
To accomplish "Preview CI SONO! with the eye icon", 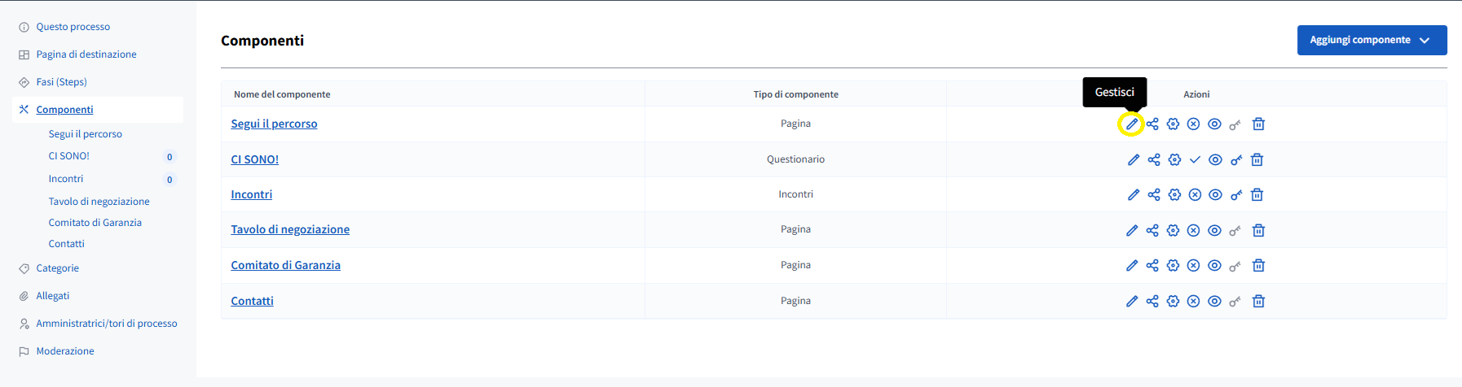I will coord(1215,160).
